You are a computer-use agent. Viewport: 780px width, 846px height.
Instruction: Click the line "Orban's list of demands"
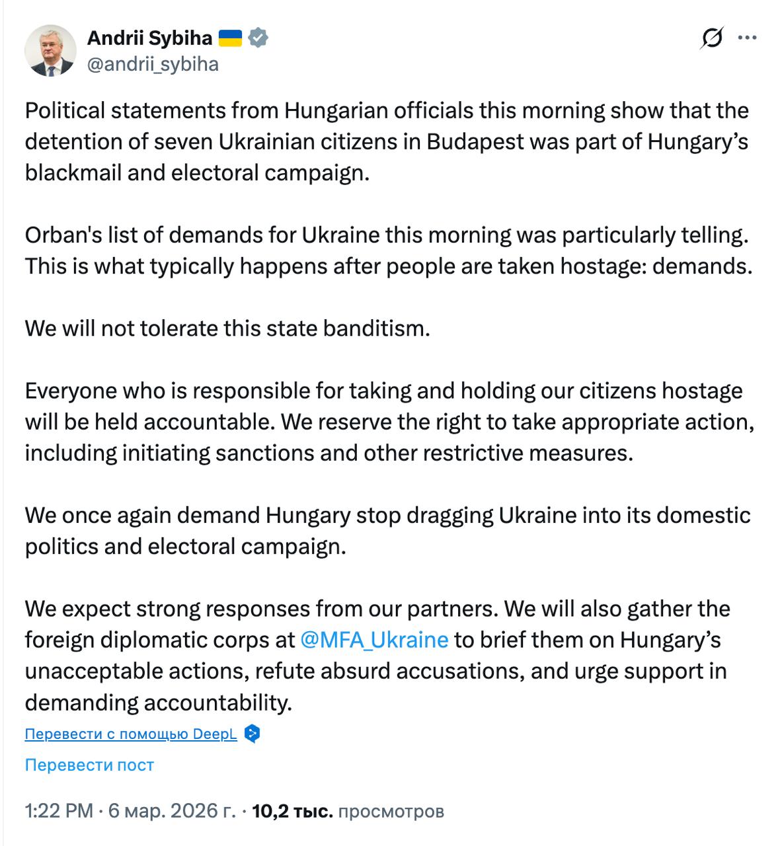(x=387, y=235)
